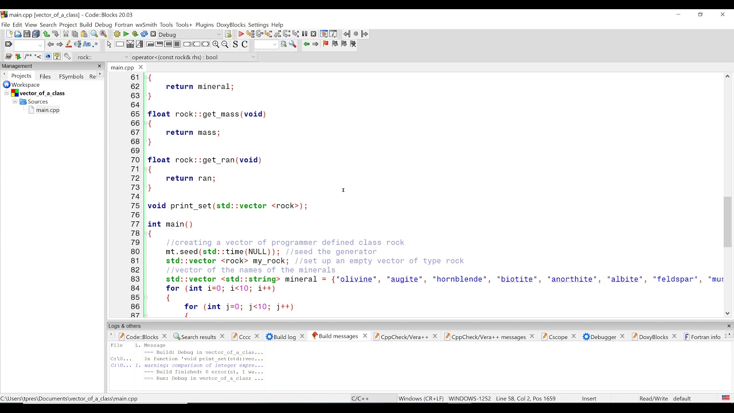Close the Management panel
734x413 pixels.
[99, 66]
